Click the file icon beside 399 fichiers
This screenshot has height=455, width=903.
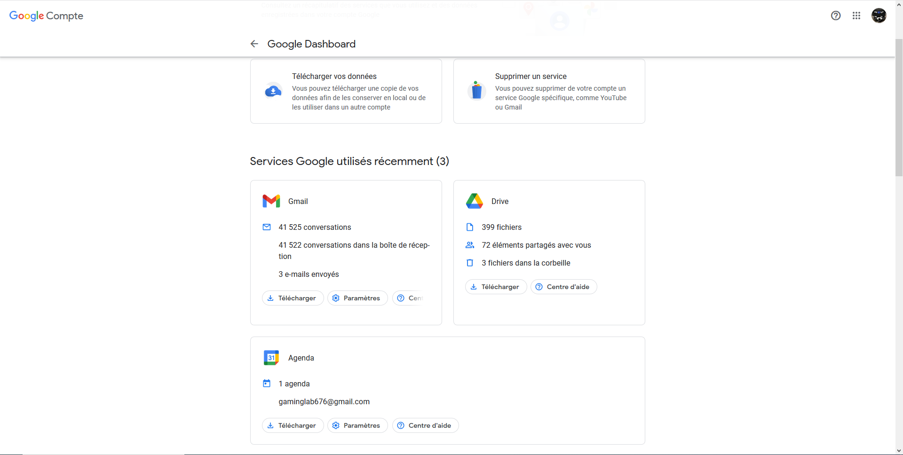pos(469,227)
